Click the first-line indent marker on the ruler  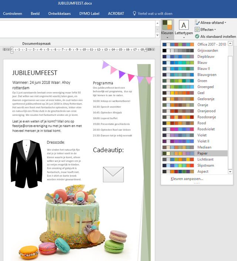point(12,48)
